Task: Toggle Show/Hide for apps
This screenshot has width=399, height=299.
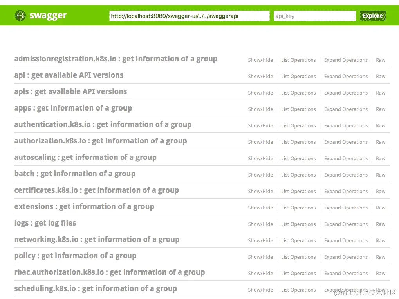Action: (x=260, y=109)
